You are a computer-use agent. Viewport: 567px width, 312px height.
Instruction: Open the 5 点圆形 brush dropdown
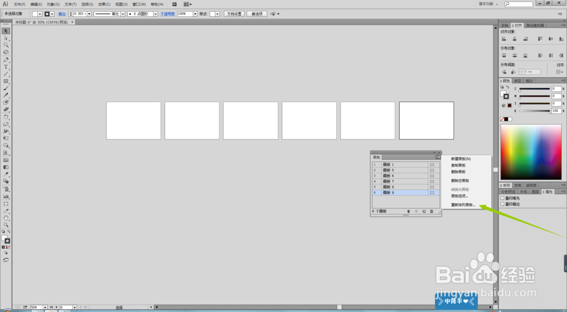pyautogui.click(x=155, y=14)
